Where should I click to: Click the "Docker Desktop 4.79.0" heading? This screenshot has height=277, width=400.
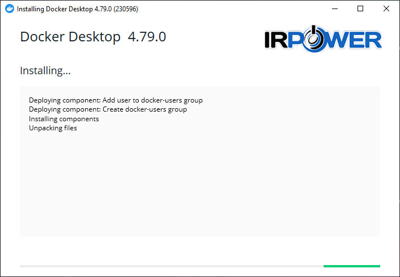tap(93, 37)
